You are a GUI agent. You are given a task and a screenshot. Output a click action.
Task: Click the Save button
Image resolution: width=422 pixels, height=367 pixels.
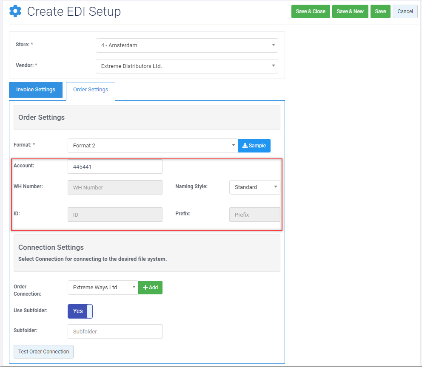(380, 11)
